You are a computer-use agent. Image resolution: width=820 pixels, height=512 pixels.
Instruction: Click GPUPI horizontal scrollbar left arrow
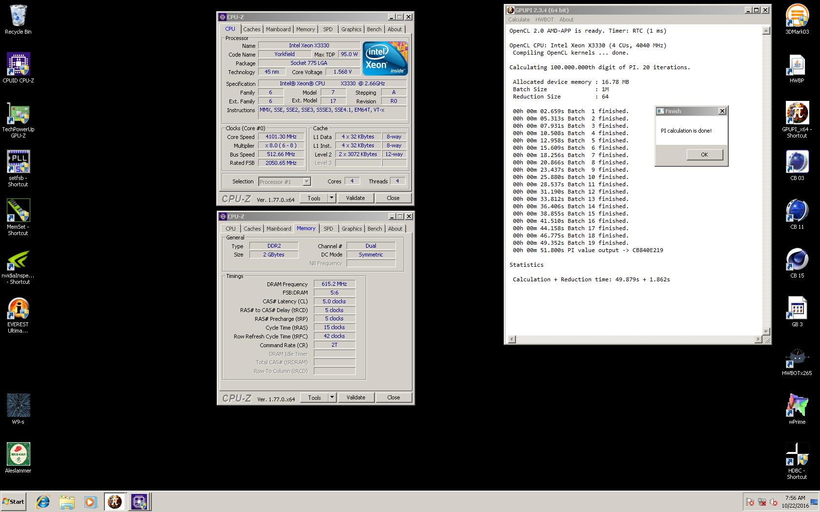pyautogui.click(x=512, y=339)
